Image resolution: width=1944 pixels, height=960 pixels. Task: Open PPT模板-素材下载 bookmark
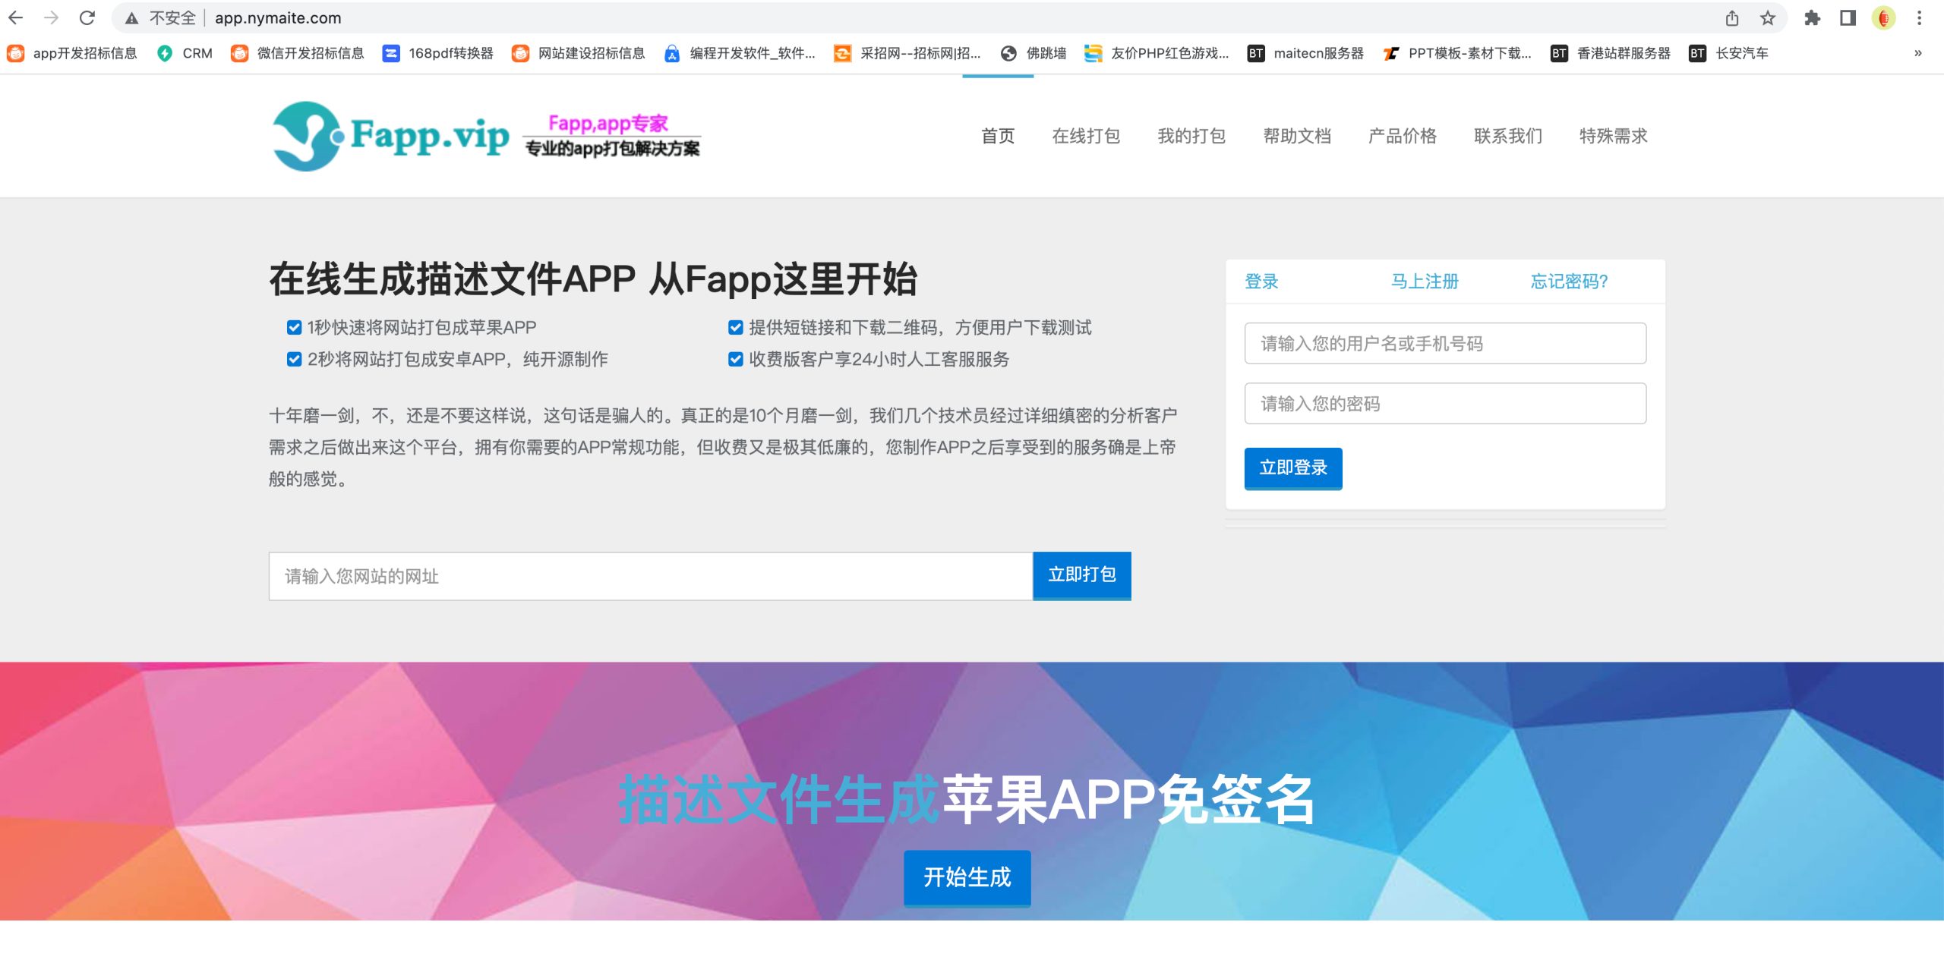pyautogui.click(x=1457, y=53)
